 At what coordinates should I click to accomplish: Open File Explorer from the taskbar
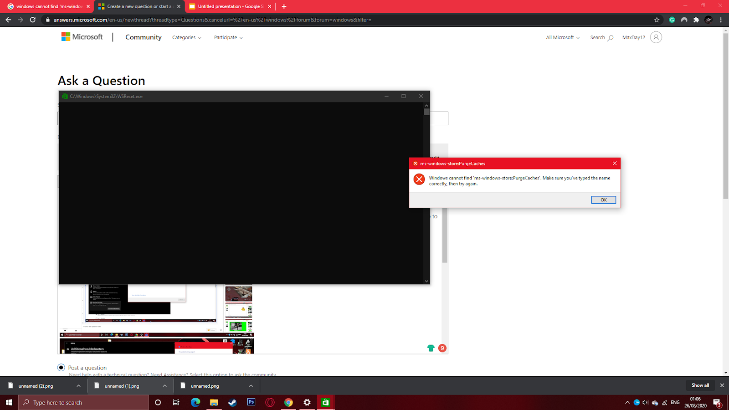click(214, 402)
